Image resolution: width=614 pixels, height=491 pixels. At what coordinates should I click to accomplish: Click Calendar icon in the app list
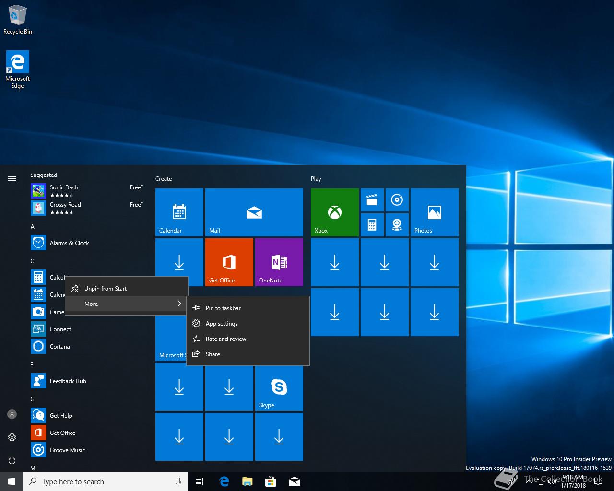coord(38,295)
